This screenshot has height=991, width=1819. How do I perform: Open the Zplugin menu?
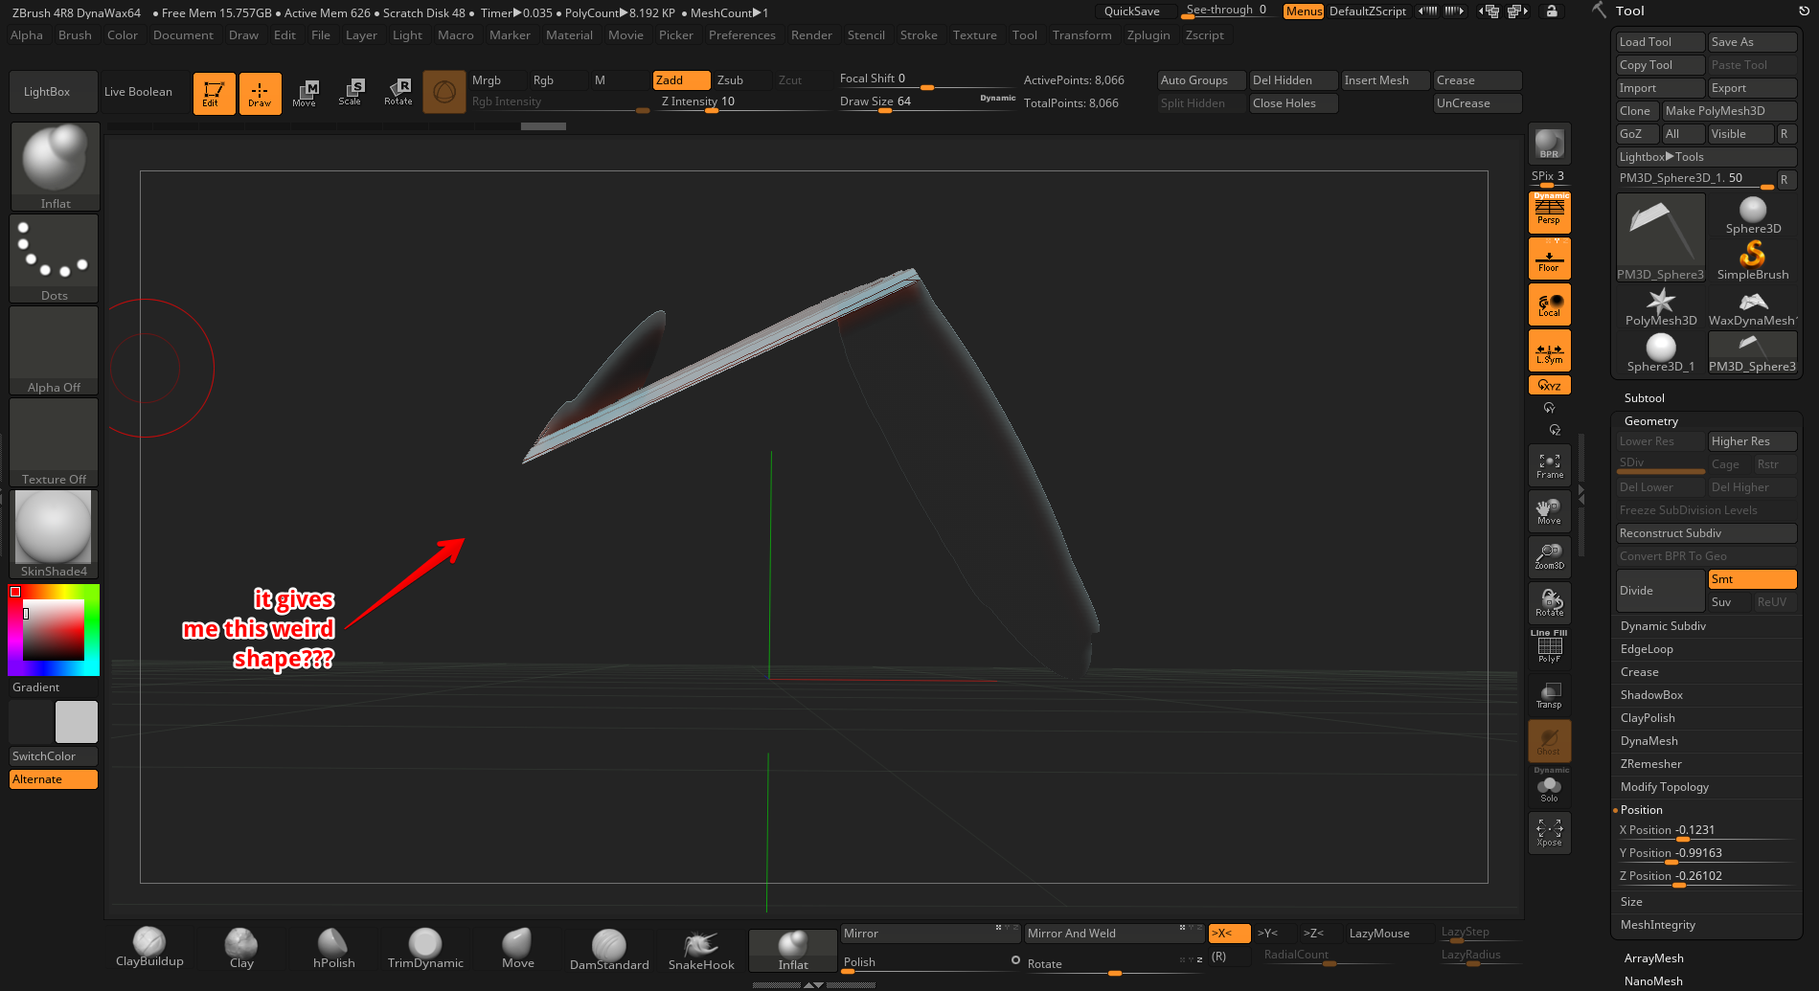click(1148, 35)
